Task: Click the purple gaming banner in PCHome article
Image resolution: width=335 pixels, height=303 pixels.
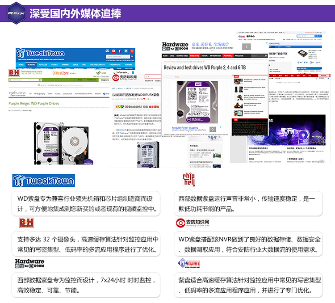Action: [286, 130]
